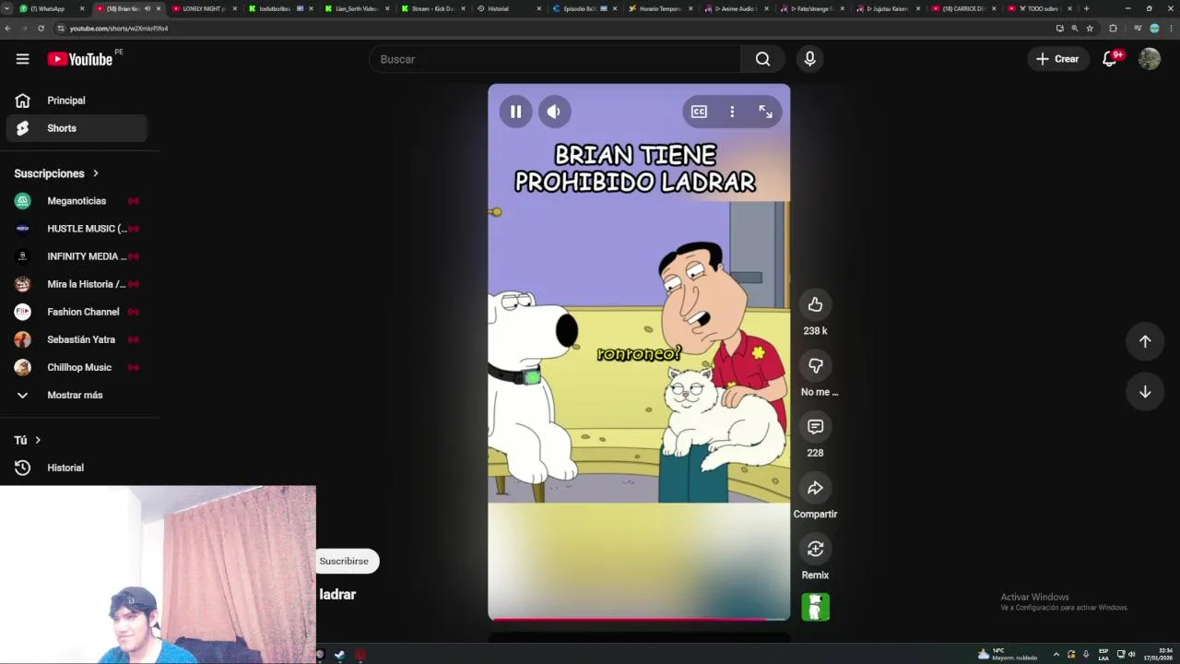This screenshot has height=664, width=1180.
Task: Switch to the Jujutsu Kaisen tab
Action: [x=889, y=8]
